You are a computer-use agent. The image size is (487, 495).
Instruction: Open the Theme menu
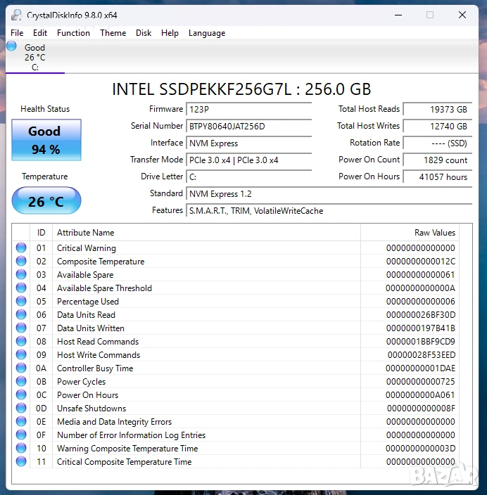[113, 33]
